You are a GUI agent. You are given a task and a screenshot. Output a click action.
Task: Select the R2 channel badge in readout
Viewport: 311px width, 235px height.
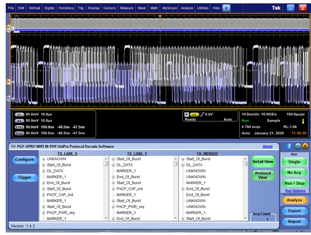click(19, 121)
